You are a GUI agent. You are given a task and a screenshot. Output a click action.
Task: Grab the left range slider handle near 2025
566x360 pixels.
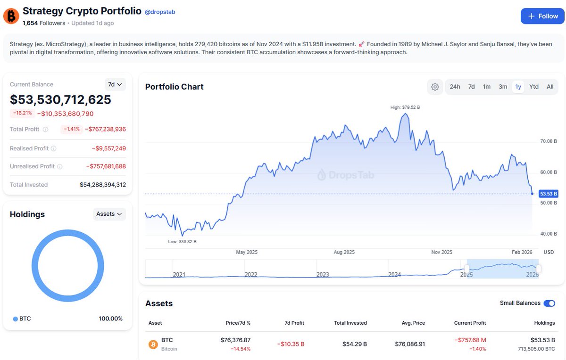tap(467, 269)
